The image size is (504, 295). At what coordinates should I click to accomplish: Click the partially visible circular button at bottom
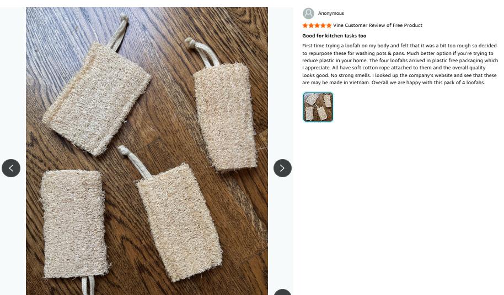point(282,292)
